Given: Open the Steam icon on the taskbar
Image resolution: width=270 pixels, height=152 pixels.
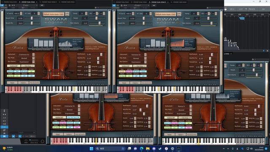Looking at the screenshot, I should tap(160, 149).
